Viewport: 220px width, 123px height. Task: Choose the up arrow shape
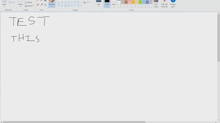[x=78, y=2]
